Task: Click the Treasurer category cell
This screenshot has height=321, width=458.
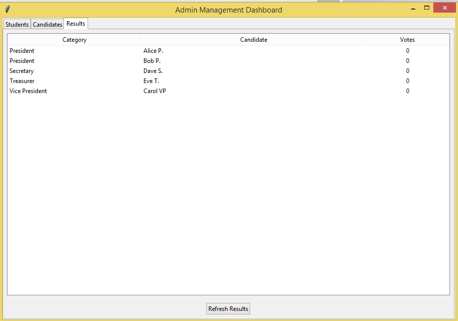Action: [x=22, y=81]
